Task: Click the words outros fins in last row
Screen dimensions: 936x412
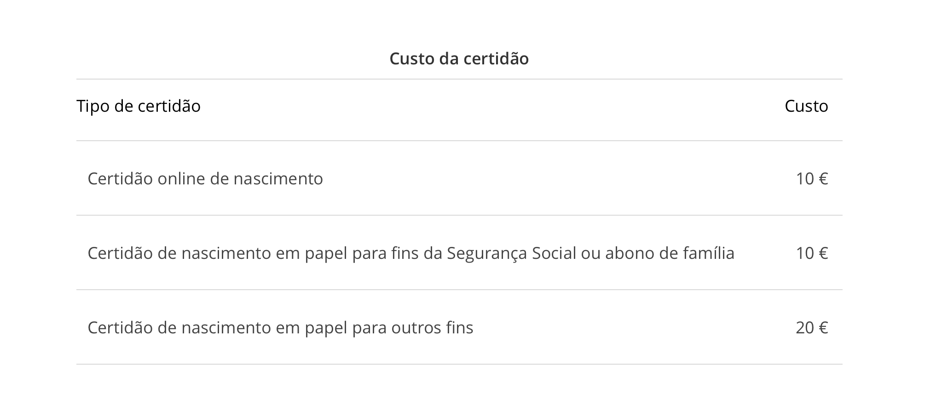Action: pos(432,328)
